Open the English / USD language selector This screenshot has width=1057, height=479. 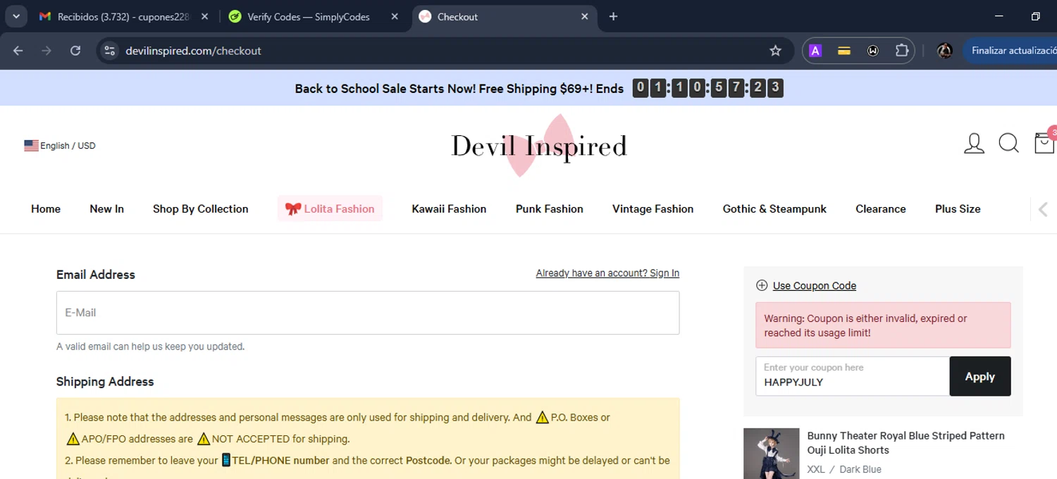(60, 146)
